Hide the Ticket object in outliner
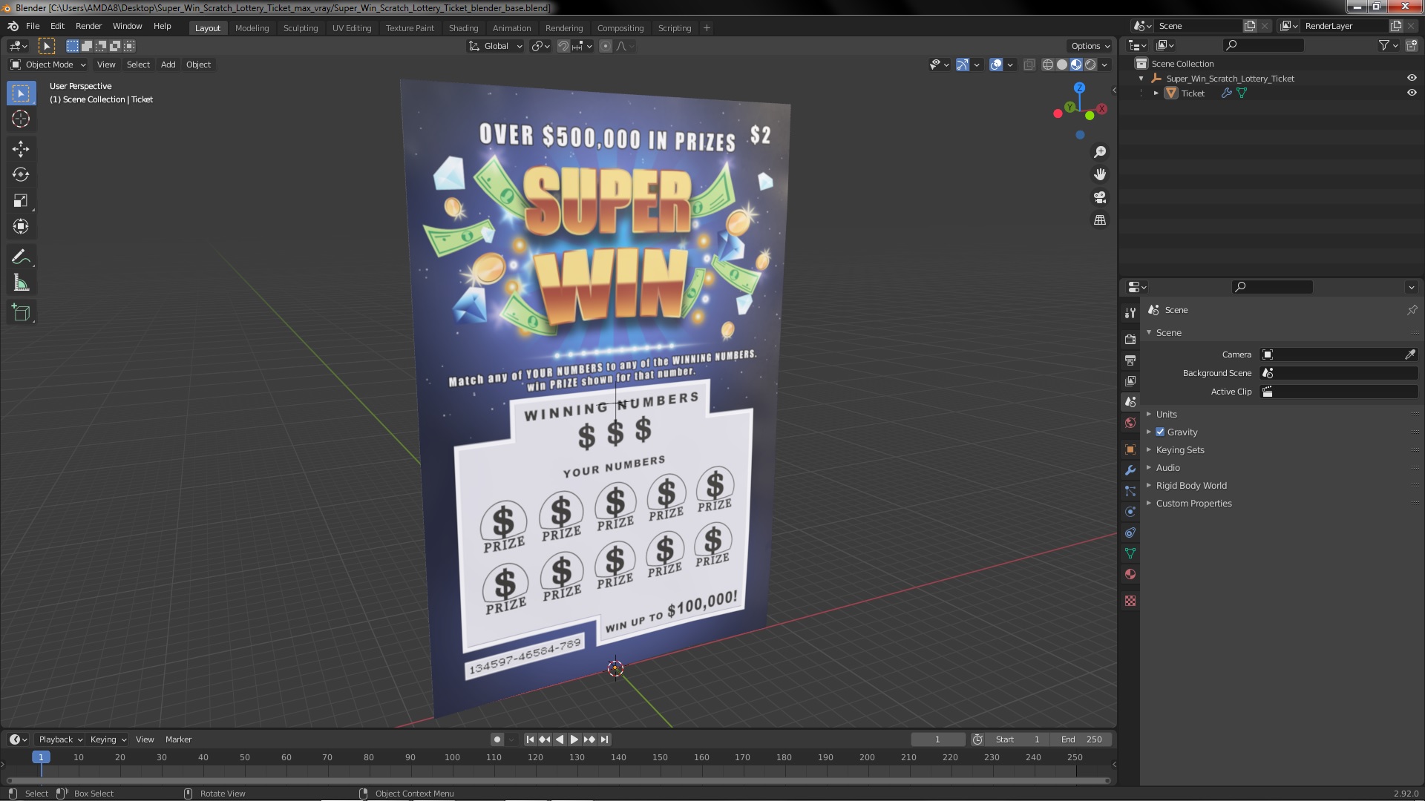 (1412, 93)
